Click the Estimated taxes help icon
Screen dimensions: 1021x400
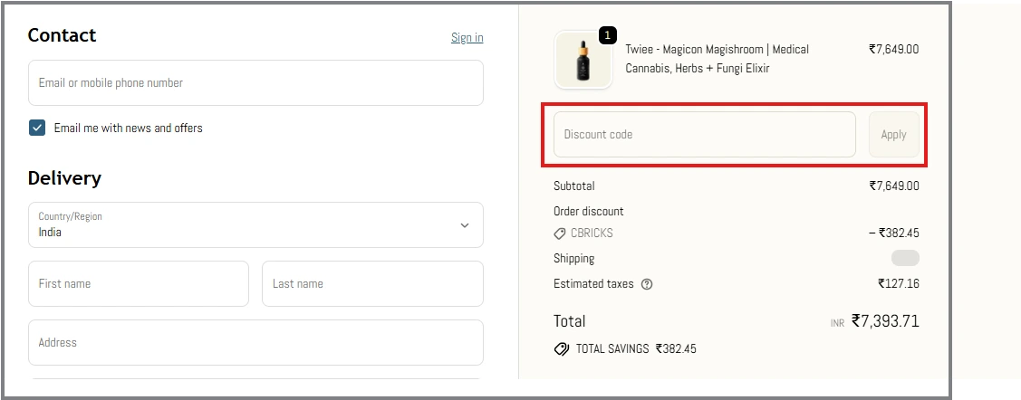[x=647, y=284]
